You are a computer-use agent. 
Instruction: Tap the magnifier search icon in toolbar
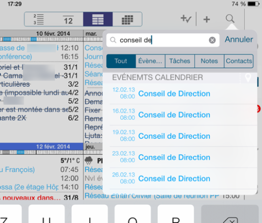coord(230,19)
